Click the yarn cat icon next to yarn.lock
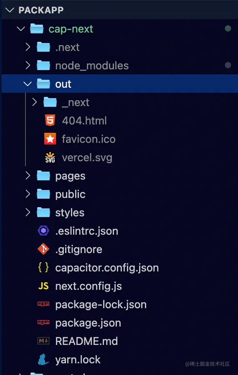238x375 pixels. tap(43, 359)
